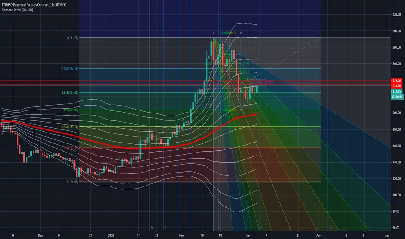Click the Feb label on the time axis
The width and height of the screenshot is (405, 239).
coord(182,236)
